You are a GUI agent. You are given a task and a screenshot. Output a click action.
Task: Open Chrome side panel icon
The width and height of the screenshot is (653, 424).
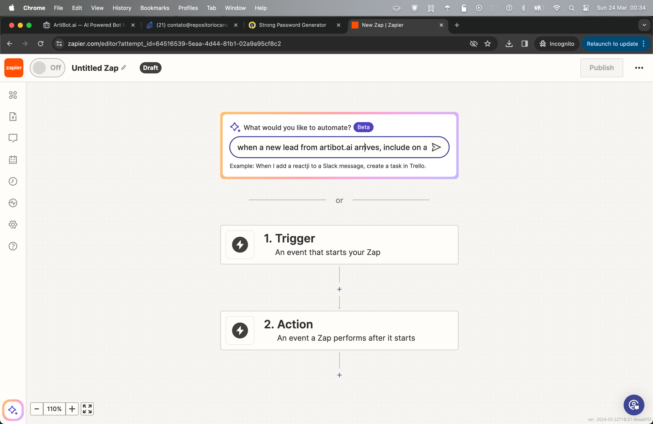[x=525, y=44]
